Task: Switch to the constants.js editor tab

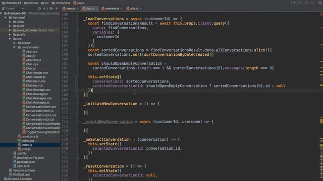Action: (x=112, y=9)
